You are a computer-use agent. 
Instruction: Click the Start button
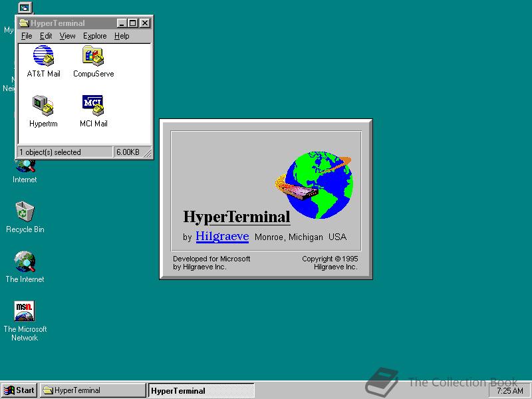click(x=19, y=390)
